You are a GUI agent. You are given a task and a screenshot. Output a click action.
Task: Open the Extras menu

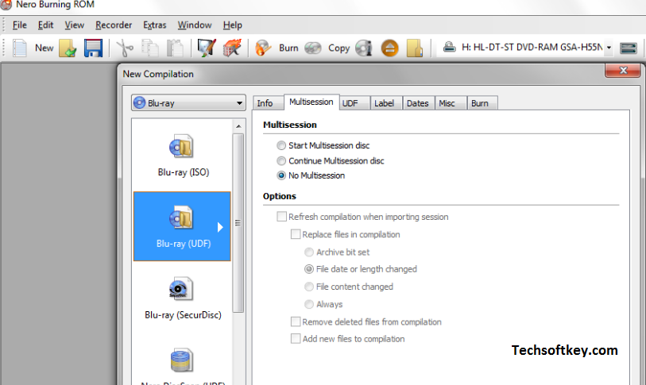[x=154, y=25]
